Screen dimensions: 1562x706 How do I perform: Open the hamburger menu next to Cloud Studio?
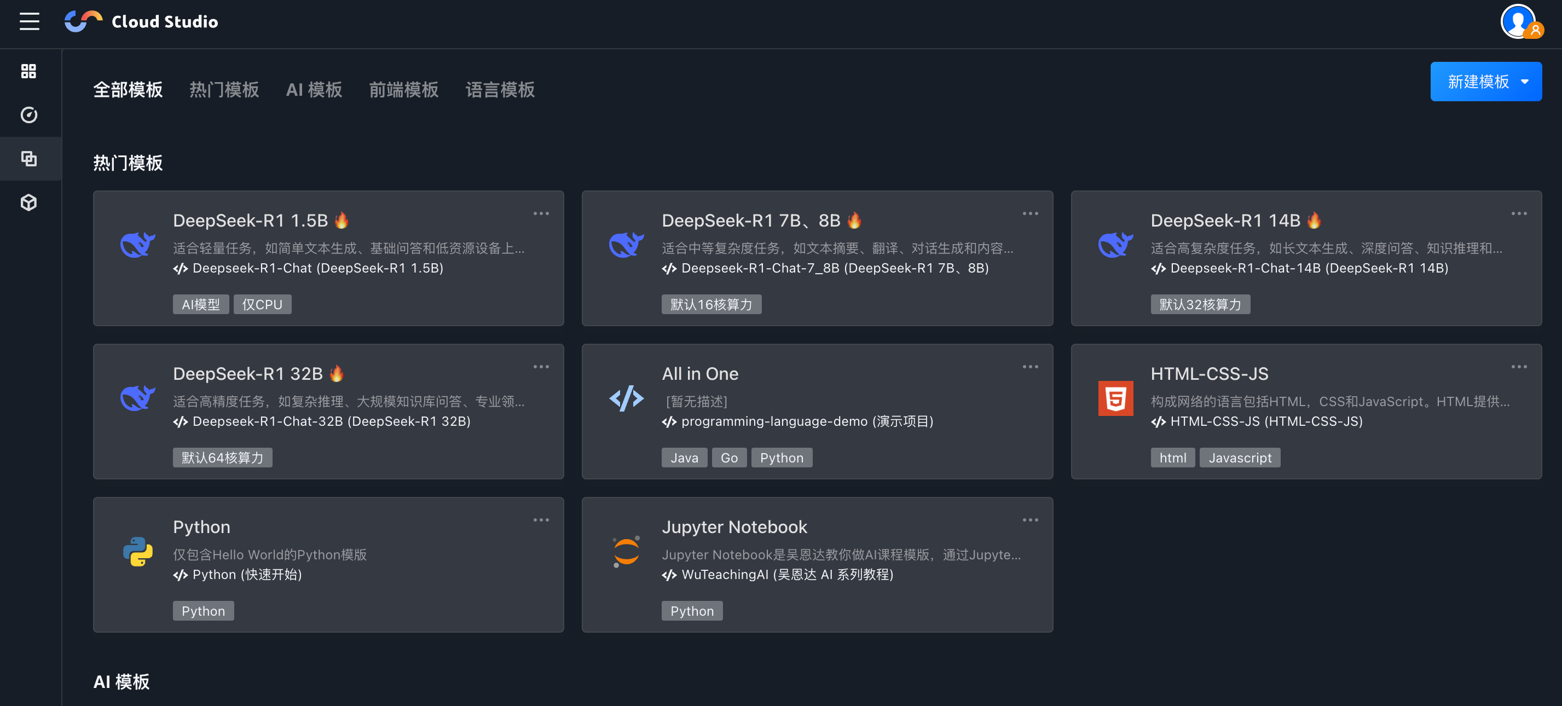coord(28,21)
